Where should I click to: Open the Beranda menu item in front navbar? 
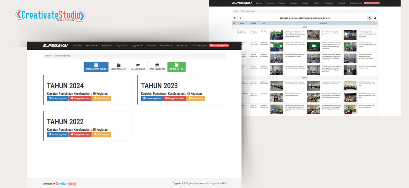click(77, 46)
